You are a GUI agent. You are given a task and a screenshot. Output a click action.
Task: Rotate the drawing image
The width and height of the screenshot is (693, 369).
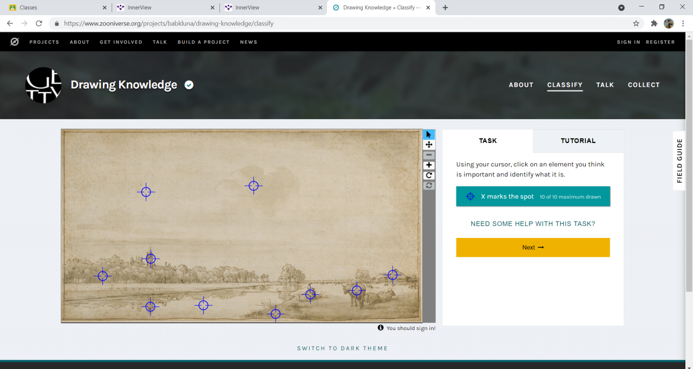click(x=429, y=176)
